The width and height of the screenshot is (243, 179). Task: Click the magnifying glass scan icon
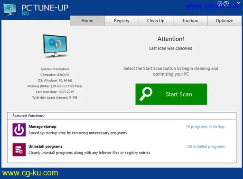click(x=146, y=94)
